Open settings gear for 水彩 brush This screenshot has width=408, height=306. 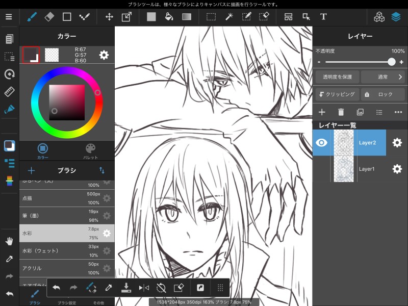click(x=107, y=233)
